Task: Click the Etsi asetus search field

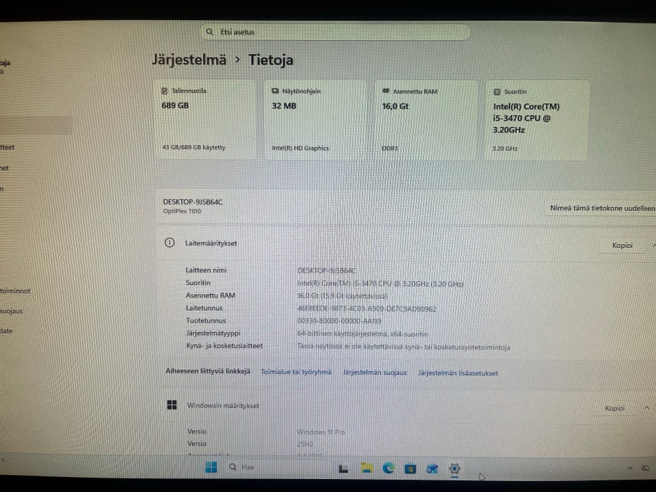Action: click(x=336, y=32)
